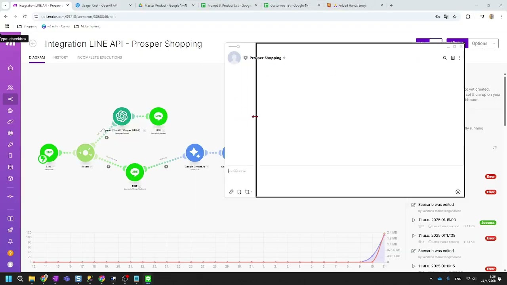Select the LINE Watch Events trigger node
507x285 pixels.
click(x=49, y=153)
